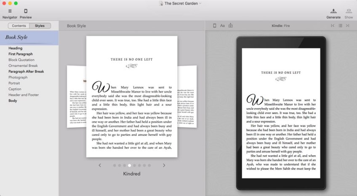
Task: Open the Navigator panel
Action: tap(10, 13)
